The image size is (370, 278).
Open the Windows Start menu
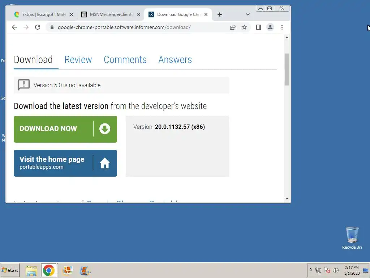coord(10,270)
